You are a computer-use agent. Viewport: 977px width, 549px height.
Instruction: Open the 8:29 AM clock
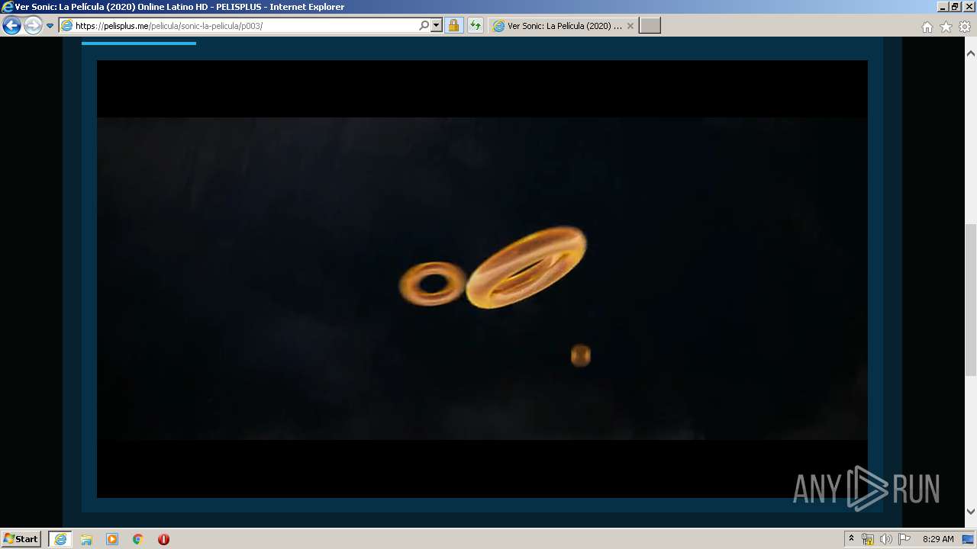[x=938, y=539]
